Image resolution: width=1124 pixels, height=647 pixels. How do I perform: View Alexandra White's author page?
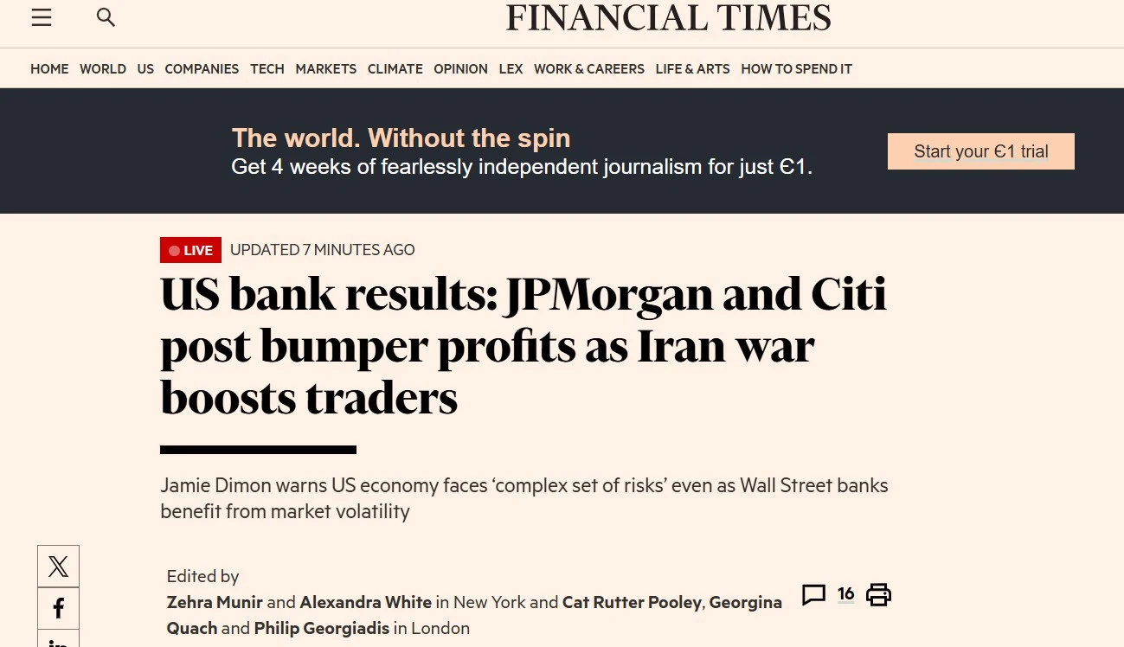(x=365, y=602)
